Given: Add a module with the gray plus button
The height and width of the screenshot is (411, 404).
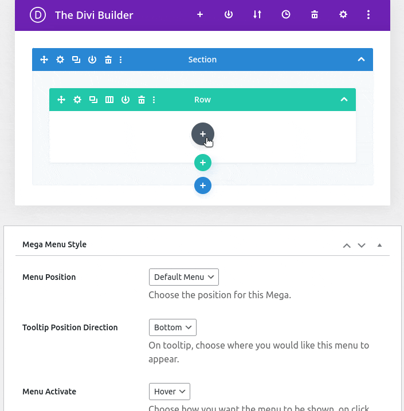Looking at the screenshot, I should point(203,134).
